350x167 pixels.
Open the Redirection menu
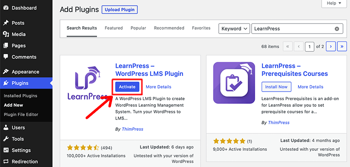point(26,162)
